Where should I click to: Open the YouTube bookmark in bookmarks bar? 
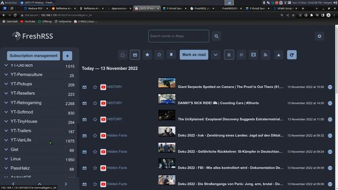(x=28, y=22)
